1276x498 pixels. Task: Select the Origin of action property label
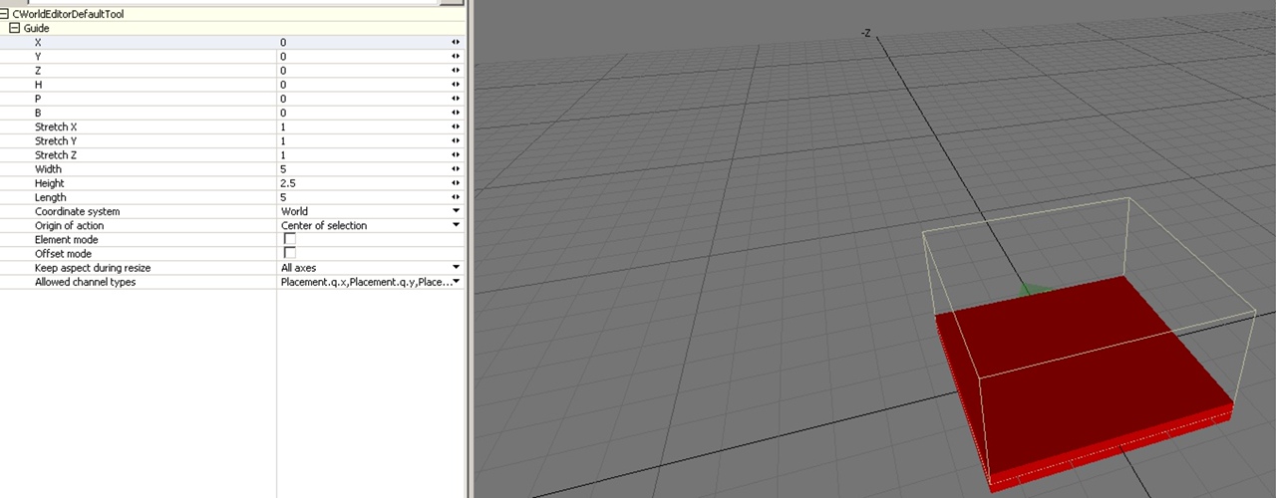(69, 225)
